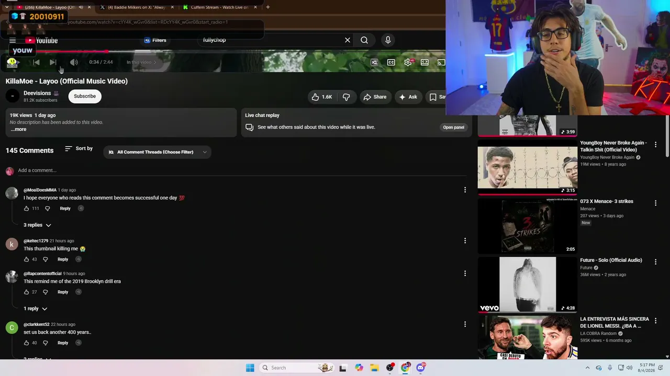The height and width of the screenshot is (376, 670).
Task: Dislike the @MoaiDoesMMA comment
Action: (47, 208)
